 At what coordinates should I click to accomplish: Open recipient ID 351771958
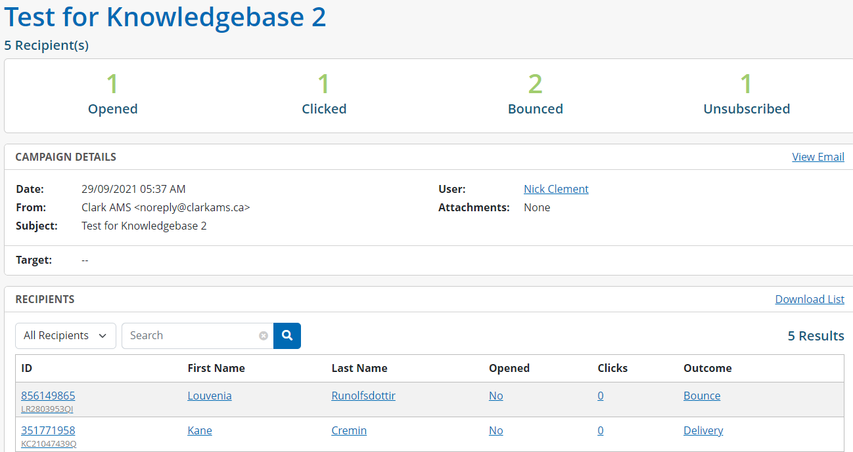click(48, 430)
